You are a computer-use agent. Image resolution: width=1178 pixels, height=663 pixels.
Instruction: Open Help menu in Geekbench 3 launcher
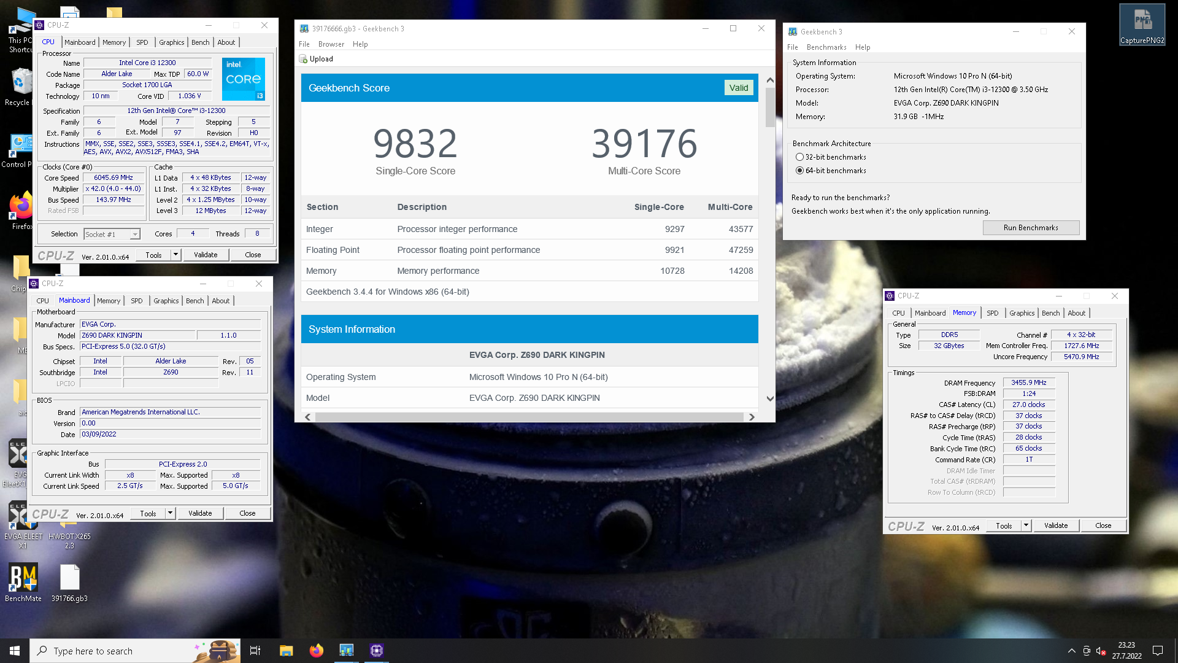[x=863, y=47]
